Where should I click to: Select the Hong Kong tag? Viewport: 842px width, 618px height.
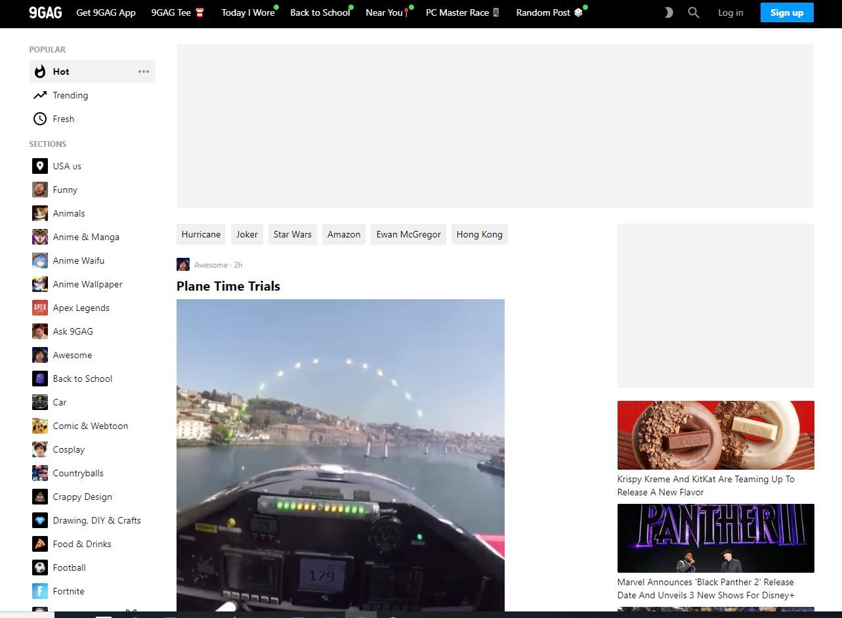coord(480,234)
